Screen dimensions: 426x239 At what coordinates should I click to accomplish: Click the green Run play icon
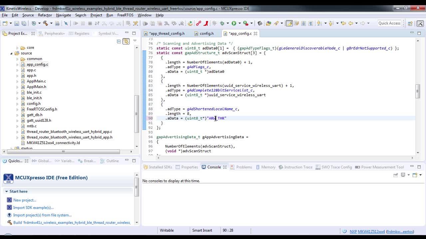[234, 23]
